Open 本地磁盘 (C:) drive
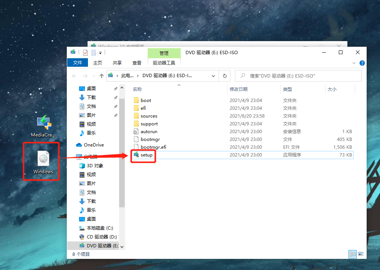380x270 pixels. click(x=96, y=228)
